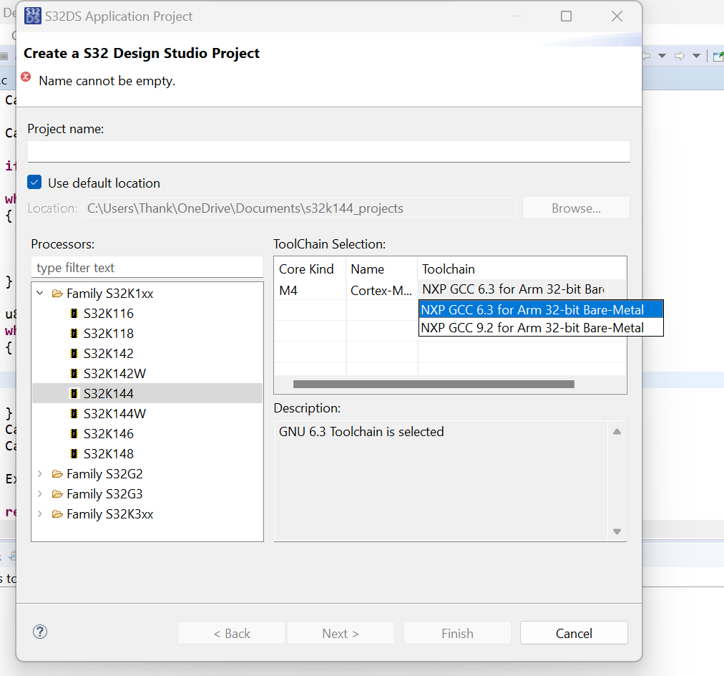
Task: Click the Family S32G2 folder icon
Action: click(x=57, y=474)
